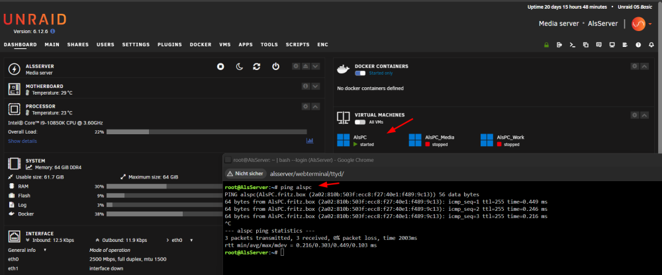This screenshot has height=275, width=662.
Task: Put server to sleep with moon icon
Action: point(239,67)
